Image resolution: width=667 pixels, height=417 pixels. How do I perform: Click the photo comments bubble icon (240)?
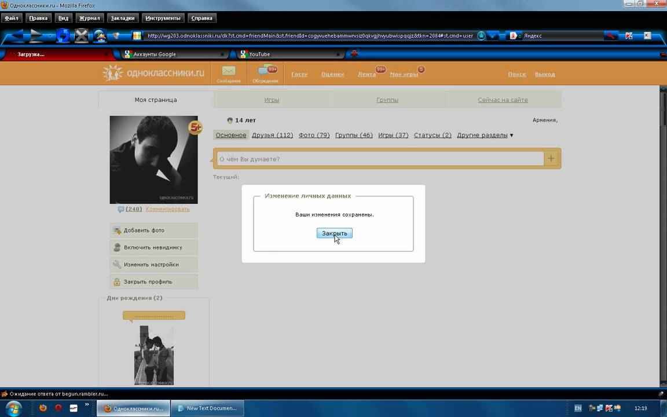tap(121, 209)
